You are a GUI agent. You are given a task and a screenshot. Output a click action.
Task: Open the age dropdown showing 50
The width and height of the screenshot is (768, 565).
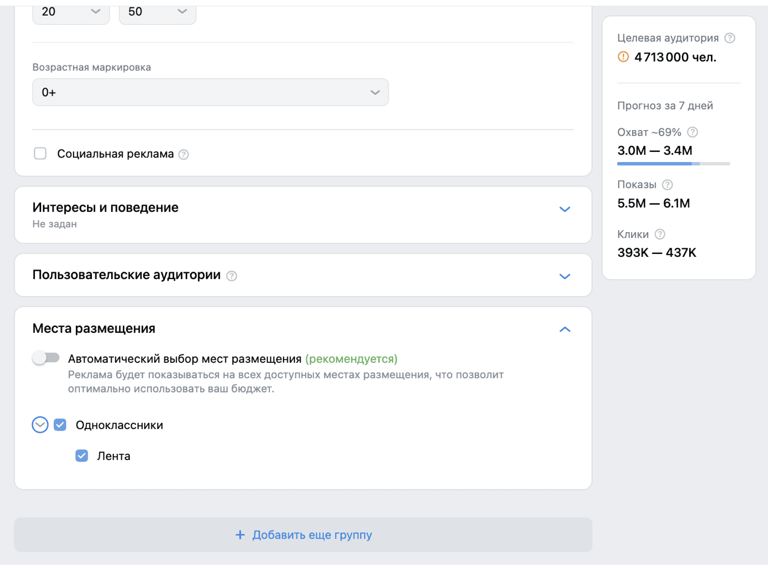pos(157,12)
